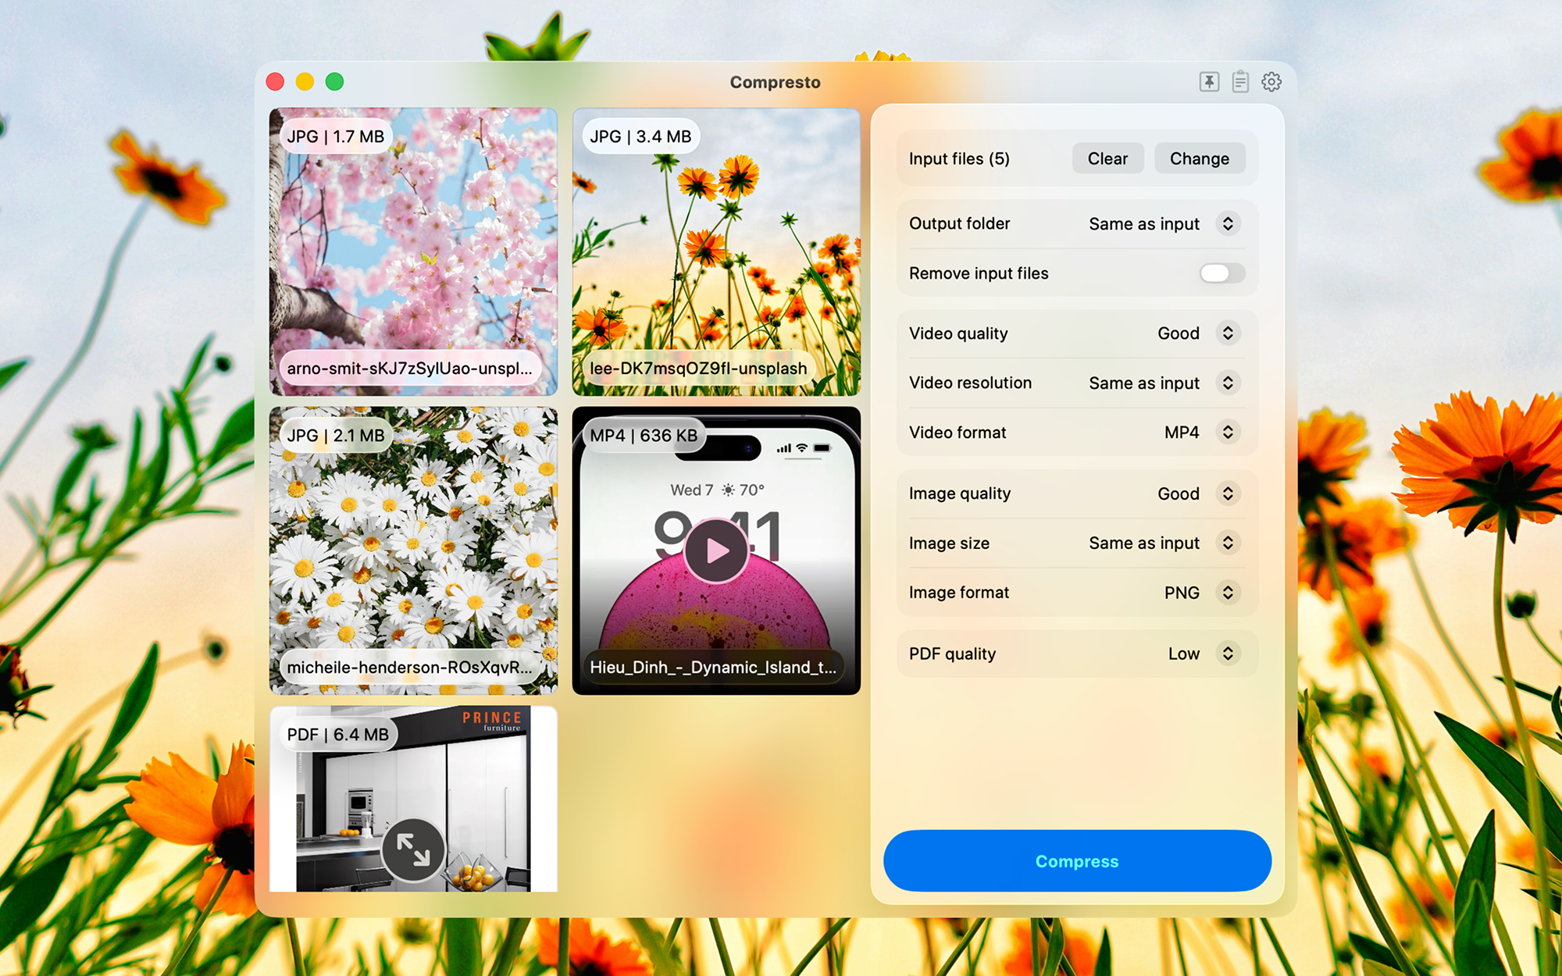Viewport: 1562px width, 976px height.
Task: Adjust Video resolution setting
Action: (x=1229, y=383)
